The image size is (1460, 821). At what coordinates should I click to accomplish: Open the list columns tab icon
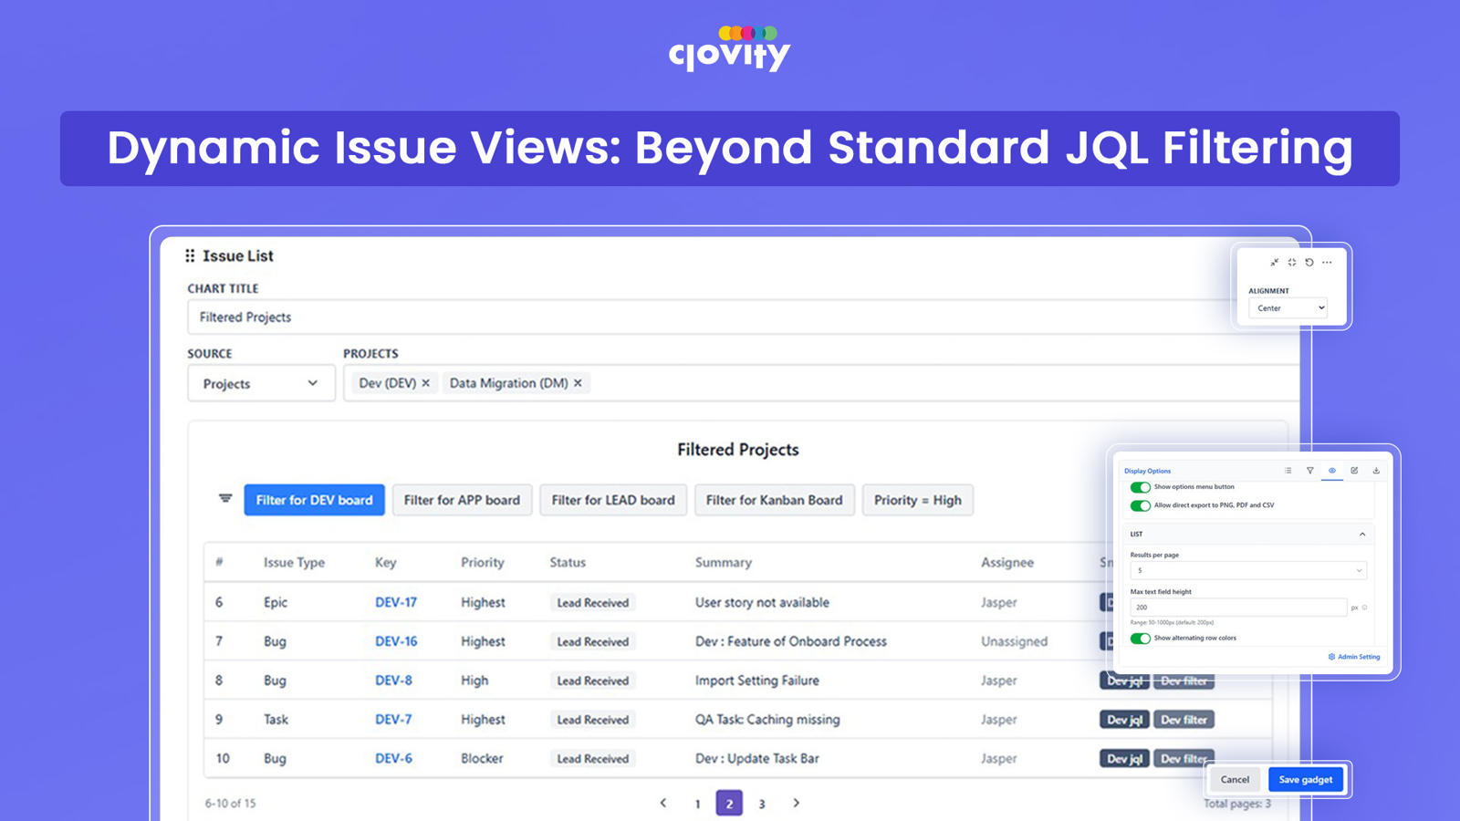point(1288,471)
